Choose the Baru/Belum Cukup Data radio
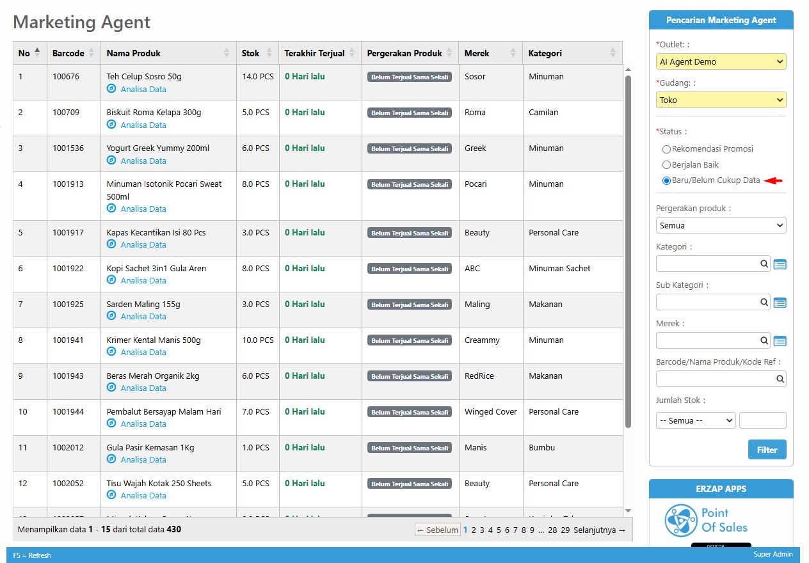 click(x=666, y=180)
